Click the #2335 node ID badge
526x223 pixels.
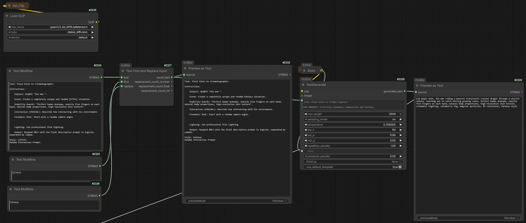[x=93, y=10]
